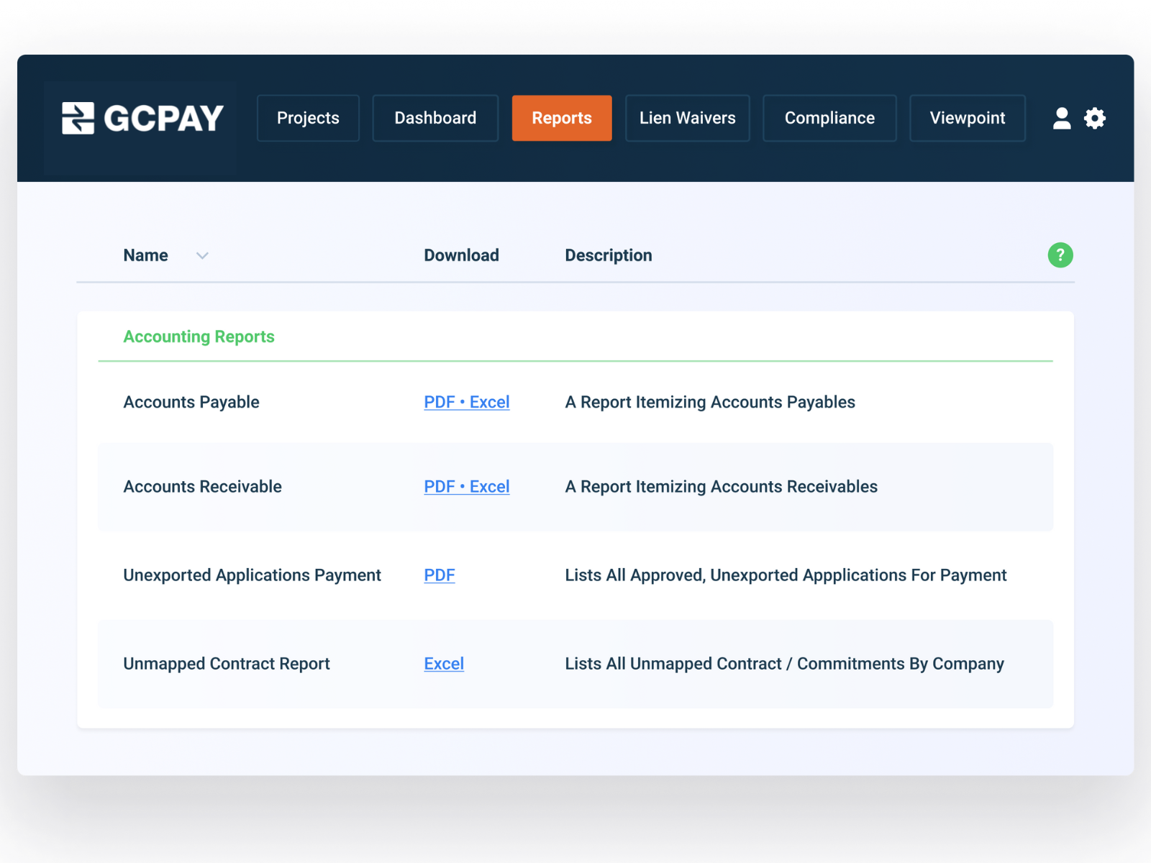Download Unmapped Contract Report as Excel
This screenshot has width=1151, height=863.
[x=443, y=664]
